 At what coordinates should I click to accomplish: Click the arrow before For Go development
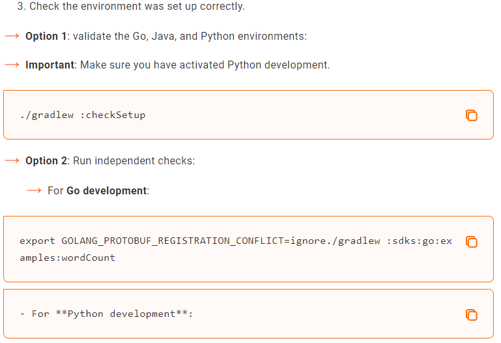pyautogui.click(x=34, y=191)
